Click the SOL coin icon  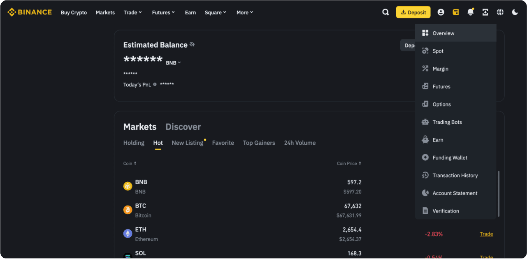(x=128, y=256)
